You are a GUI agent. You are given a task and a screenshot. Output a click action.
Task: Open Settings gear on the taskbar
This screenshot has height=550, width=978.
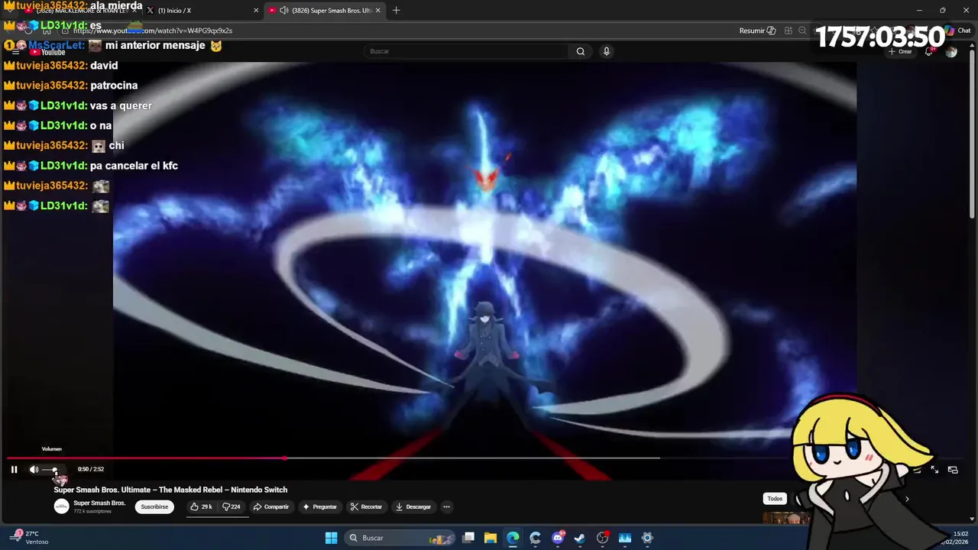pyautogui.click(x=647, y=538)
